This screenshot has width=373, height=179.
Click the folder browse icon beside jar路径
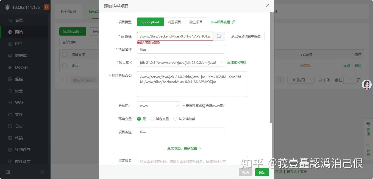pos(219,36)
